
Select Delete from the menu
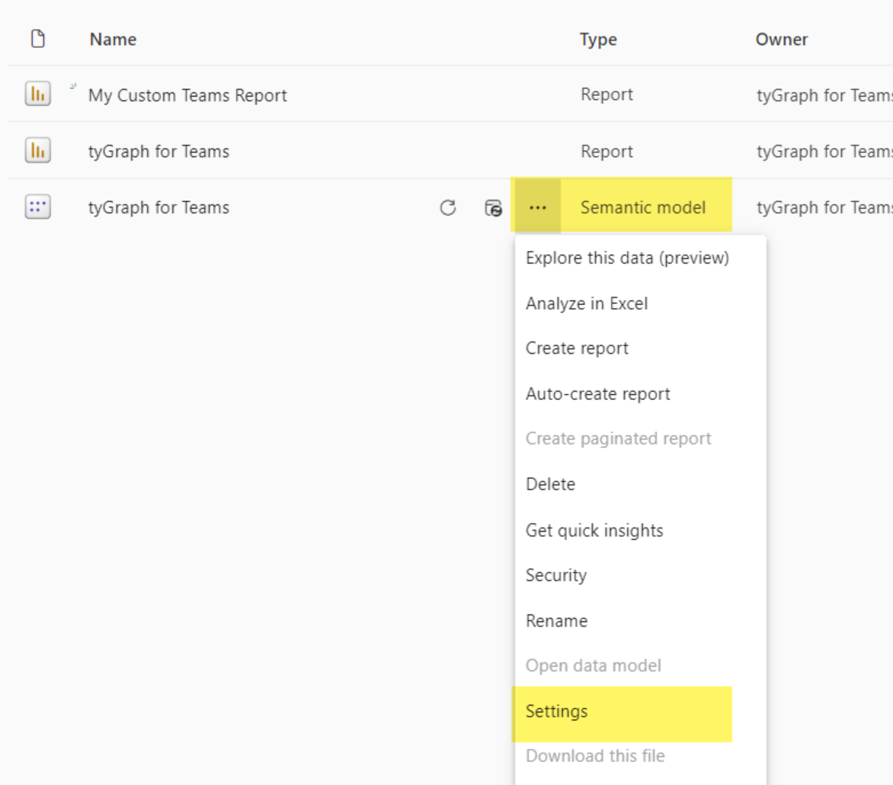point(550,484)
